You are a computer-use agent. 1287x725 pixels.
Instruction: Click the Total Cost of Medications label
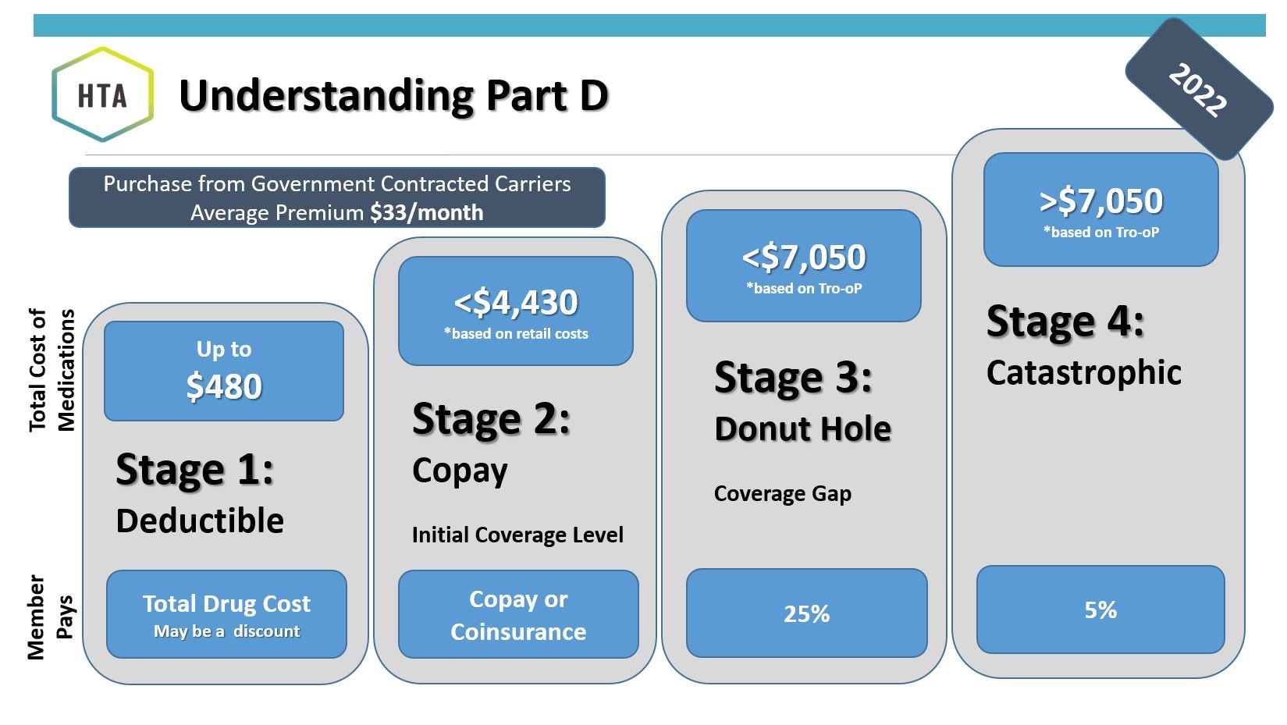pyautogui.click(x=52, y=370)
